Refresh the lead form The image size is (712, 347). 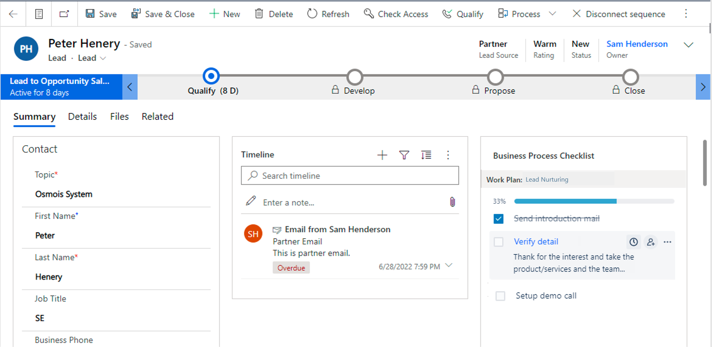pos(328,14)
